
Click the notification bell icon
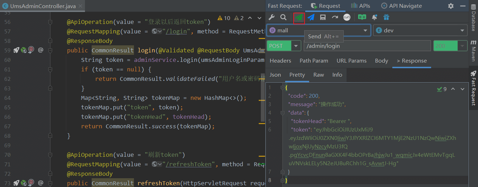(374, 18)
